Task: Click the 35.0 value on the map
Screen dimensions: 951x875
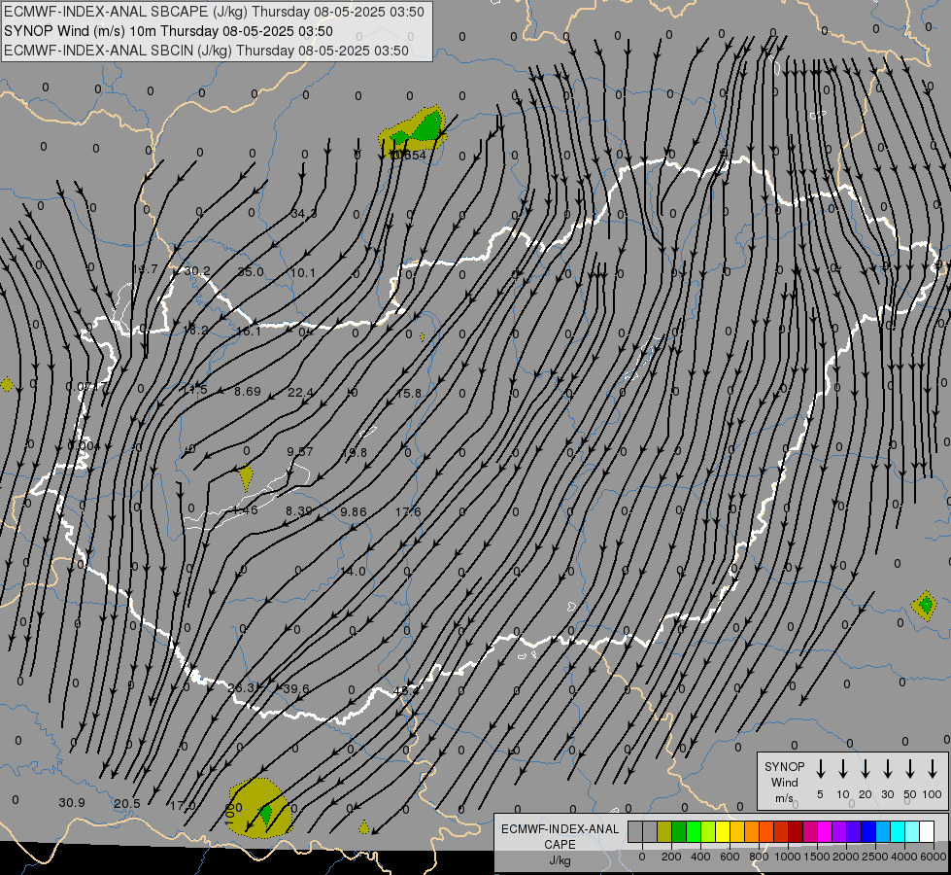Action: click(x=251, y=272)
